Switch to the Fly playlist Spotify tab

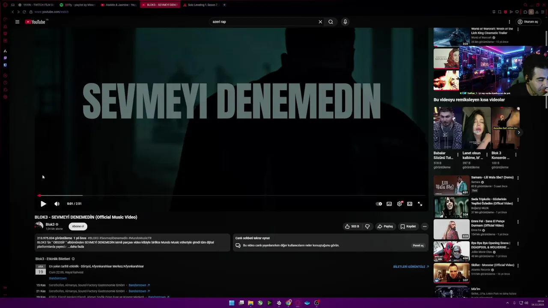tap(77, 5)
